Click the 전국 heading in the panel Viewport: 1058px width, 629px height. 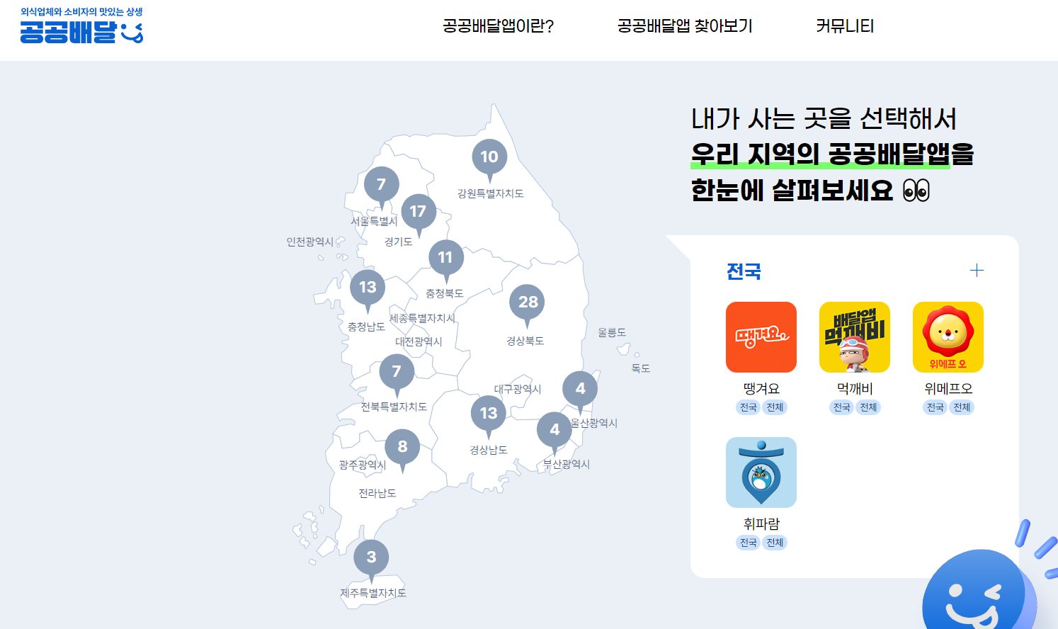point(744,271)
